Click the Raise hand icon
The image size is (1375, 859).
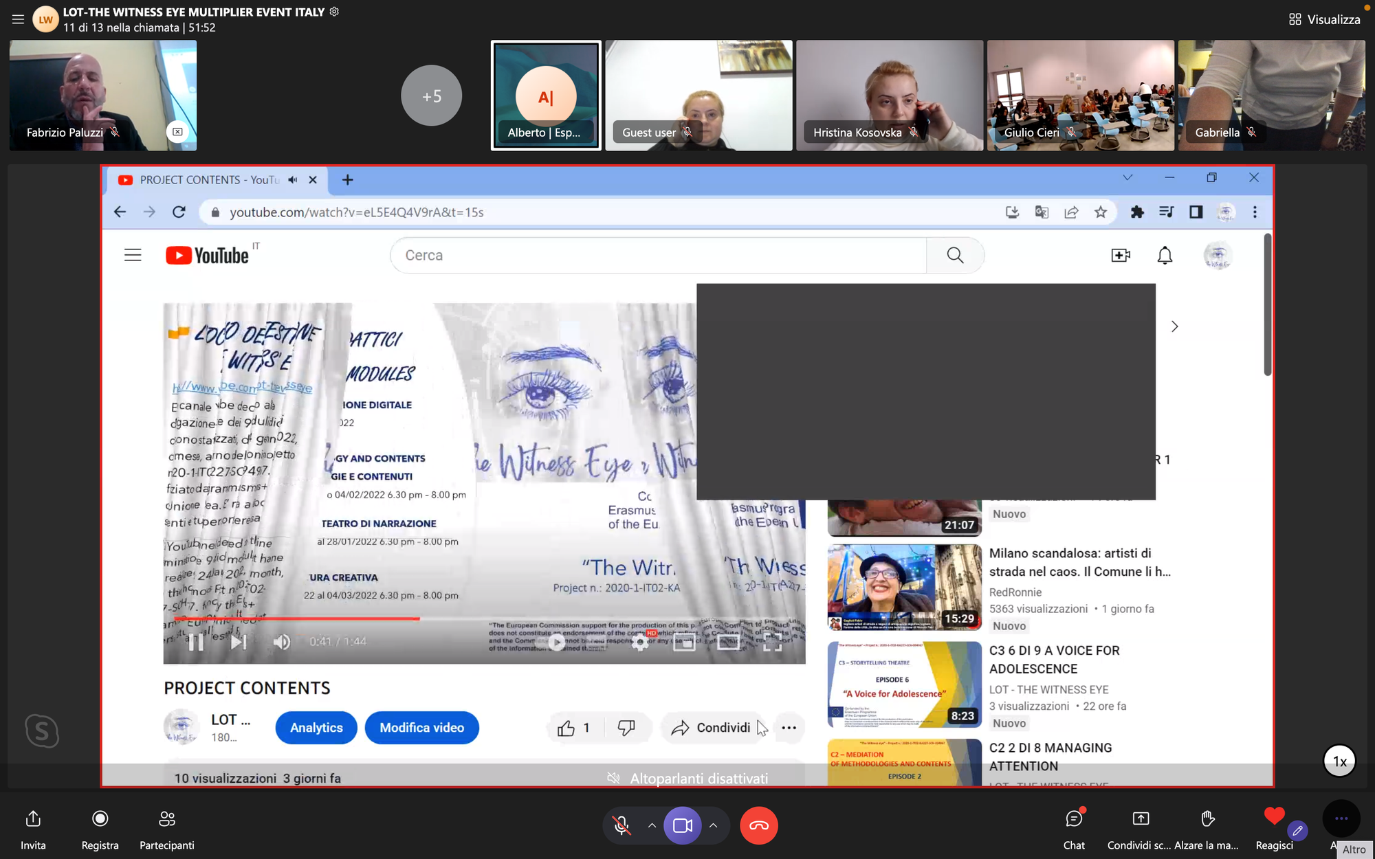tap(1207, 819)
